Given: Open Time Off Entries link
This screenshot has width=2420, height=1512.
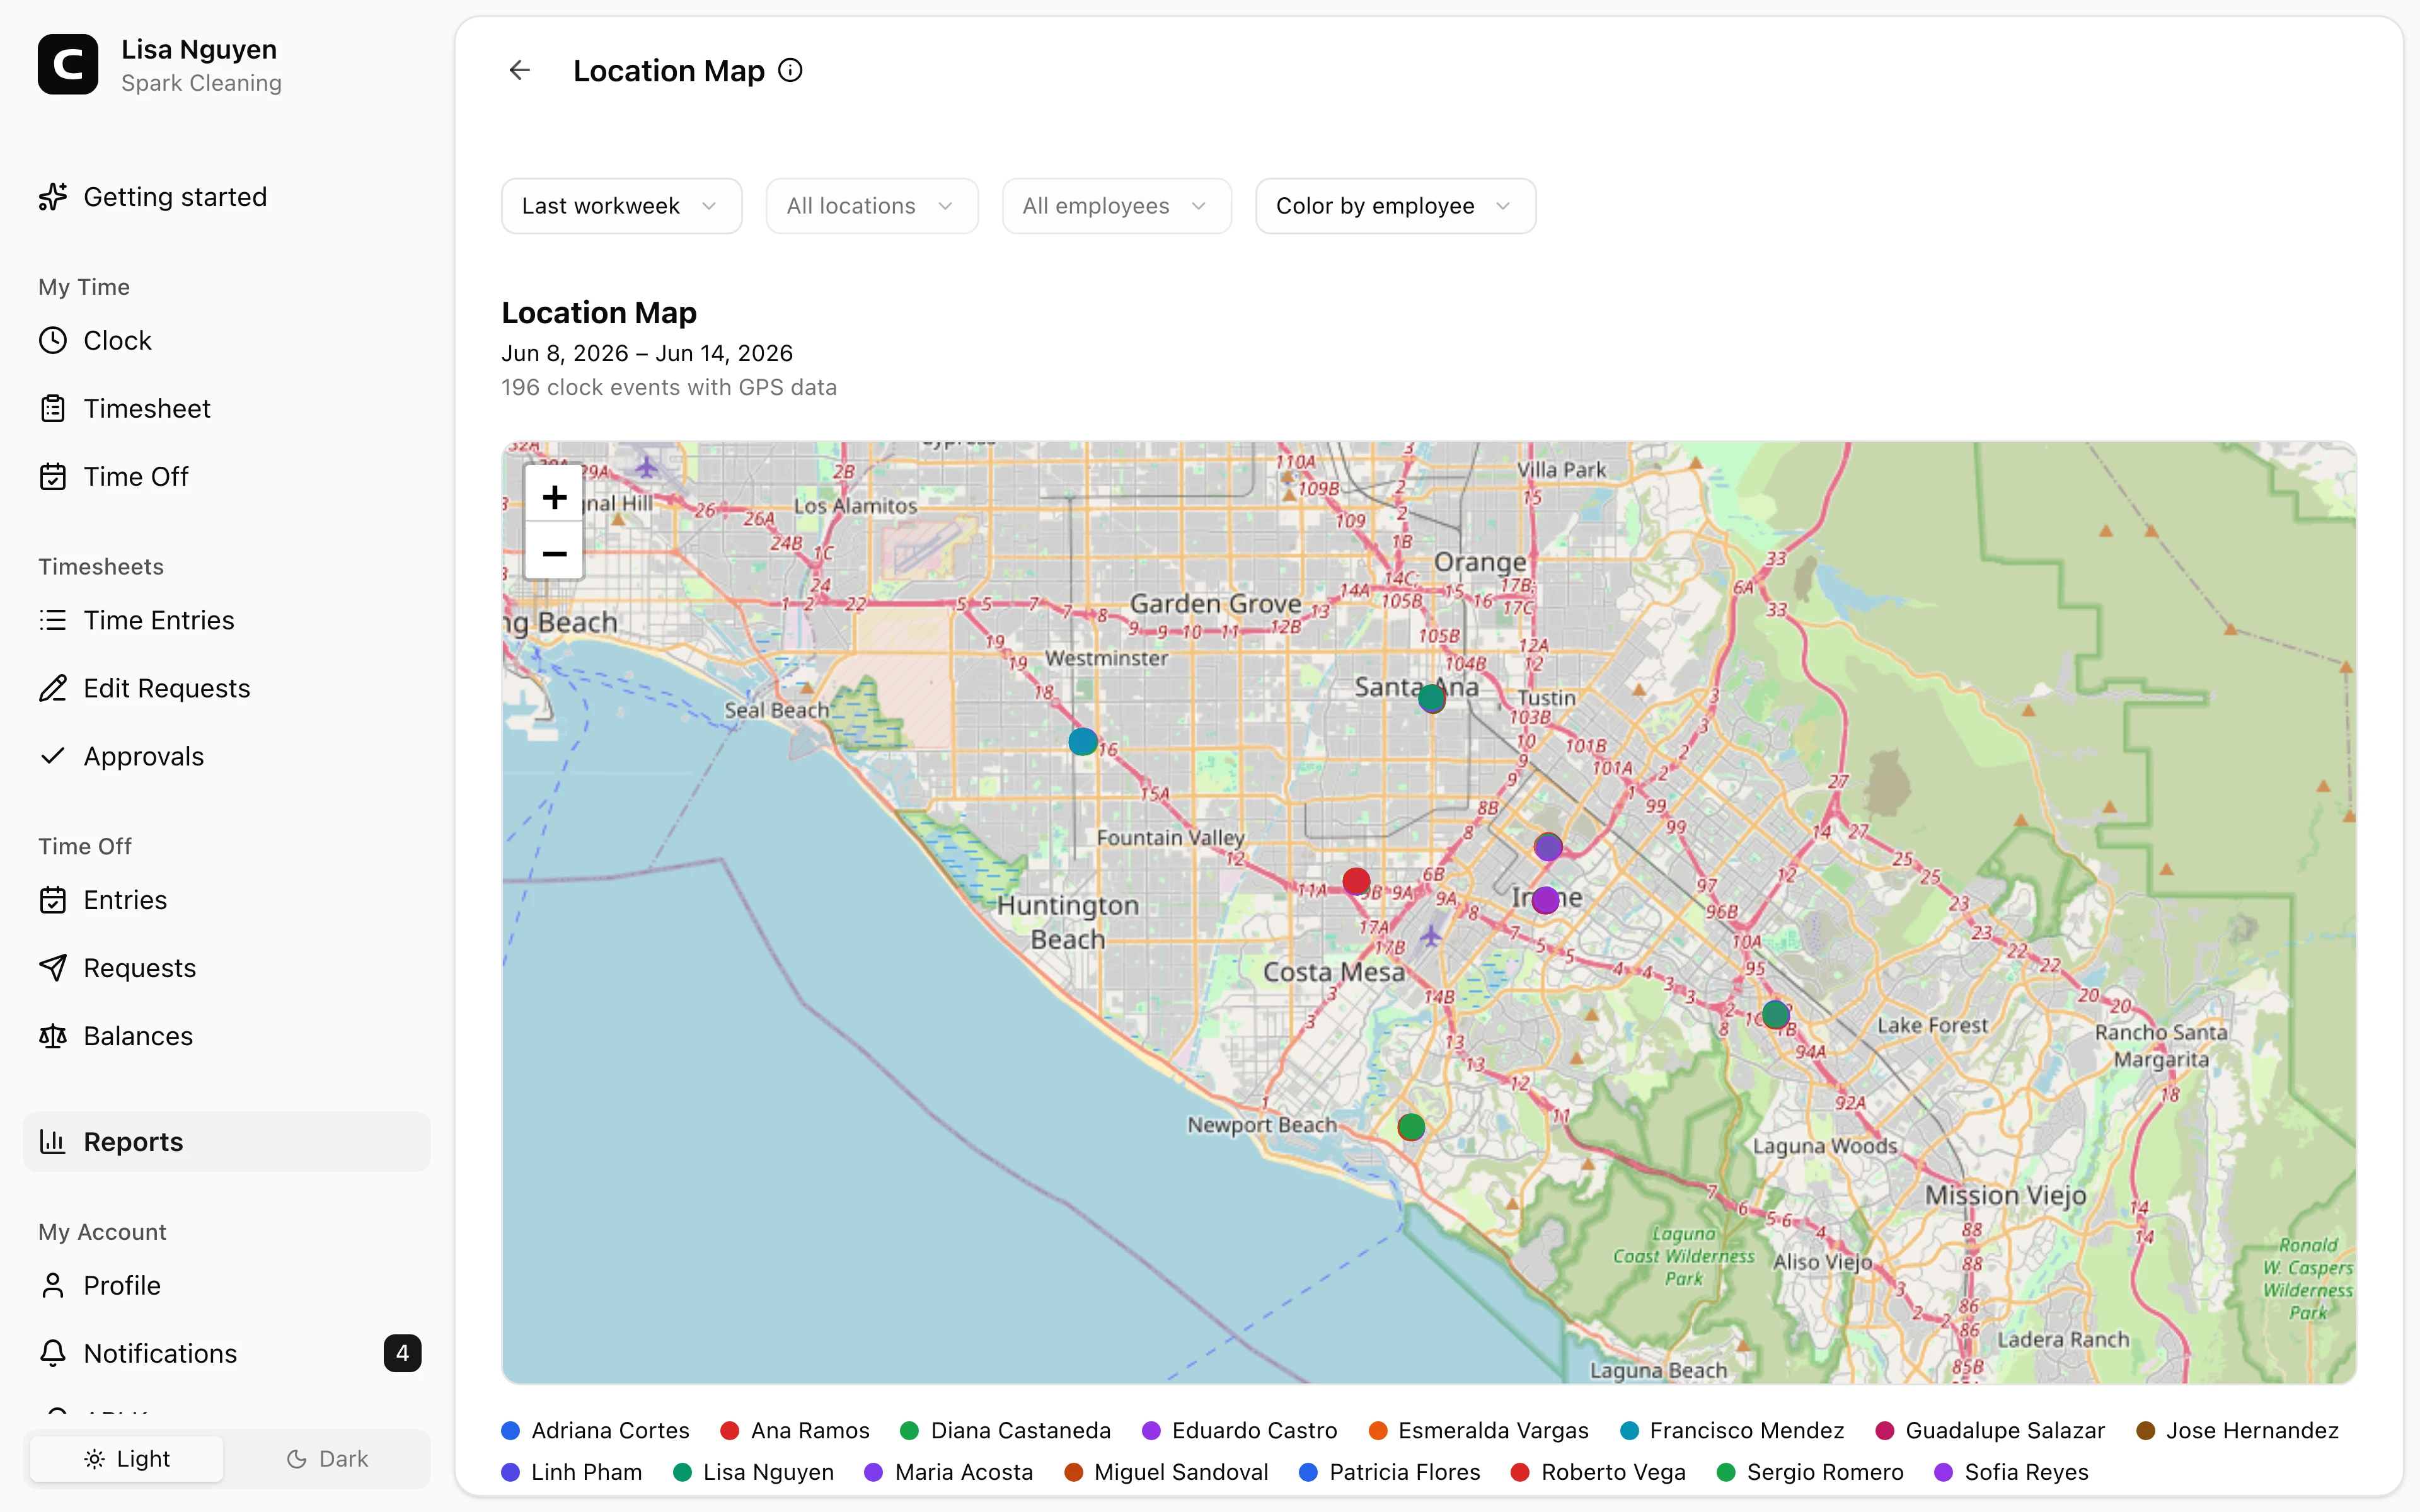Looking at the screenshot, I should pyautogui.click(x=227, y=901).
